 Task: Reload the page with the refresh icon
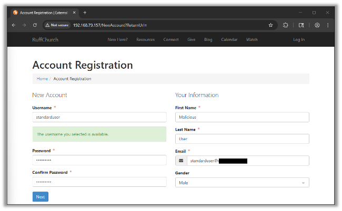pos(35,25)
